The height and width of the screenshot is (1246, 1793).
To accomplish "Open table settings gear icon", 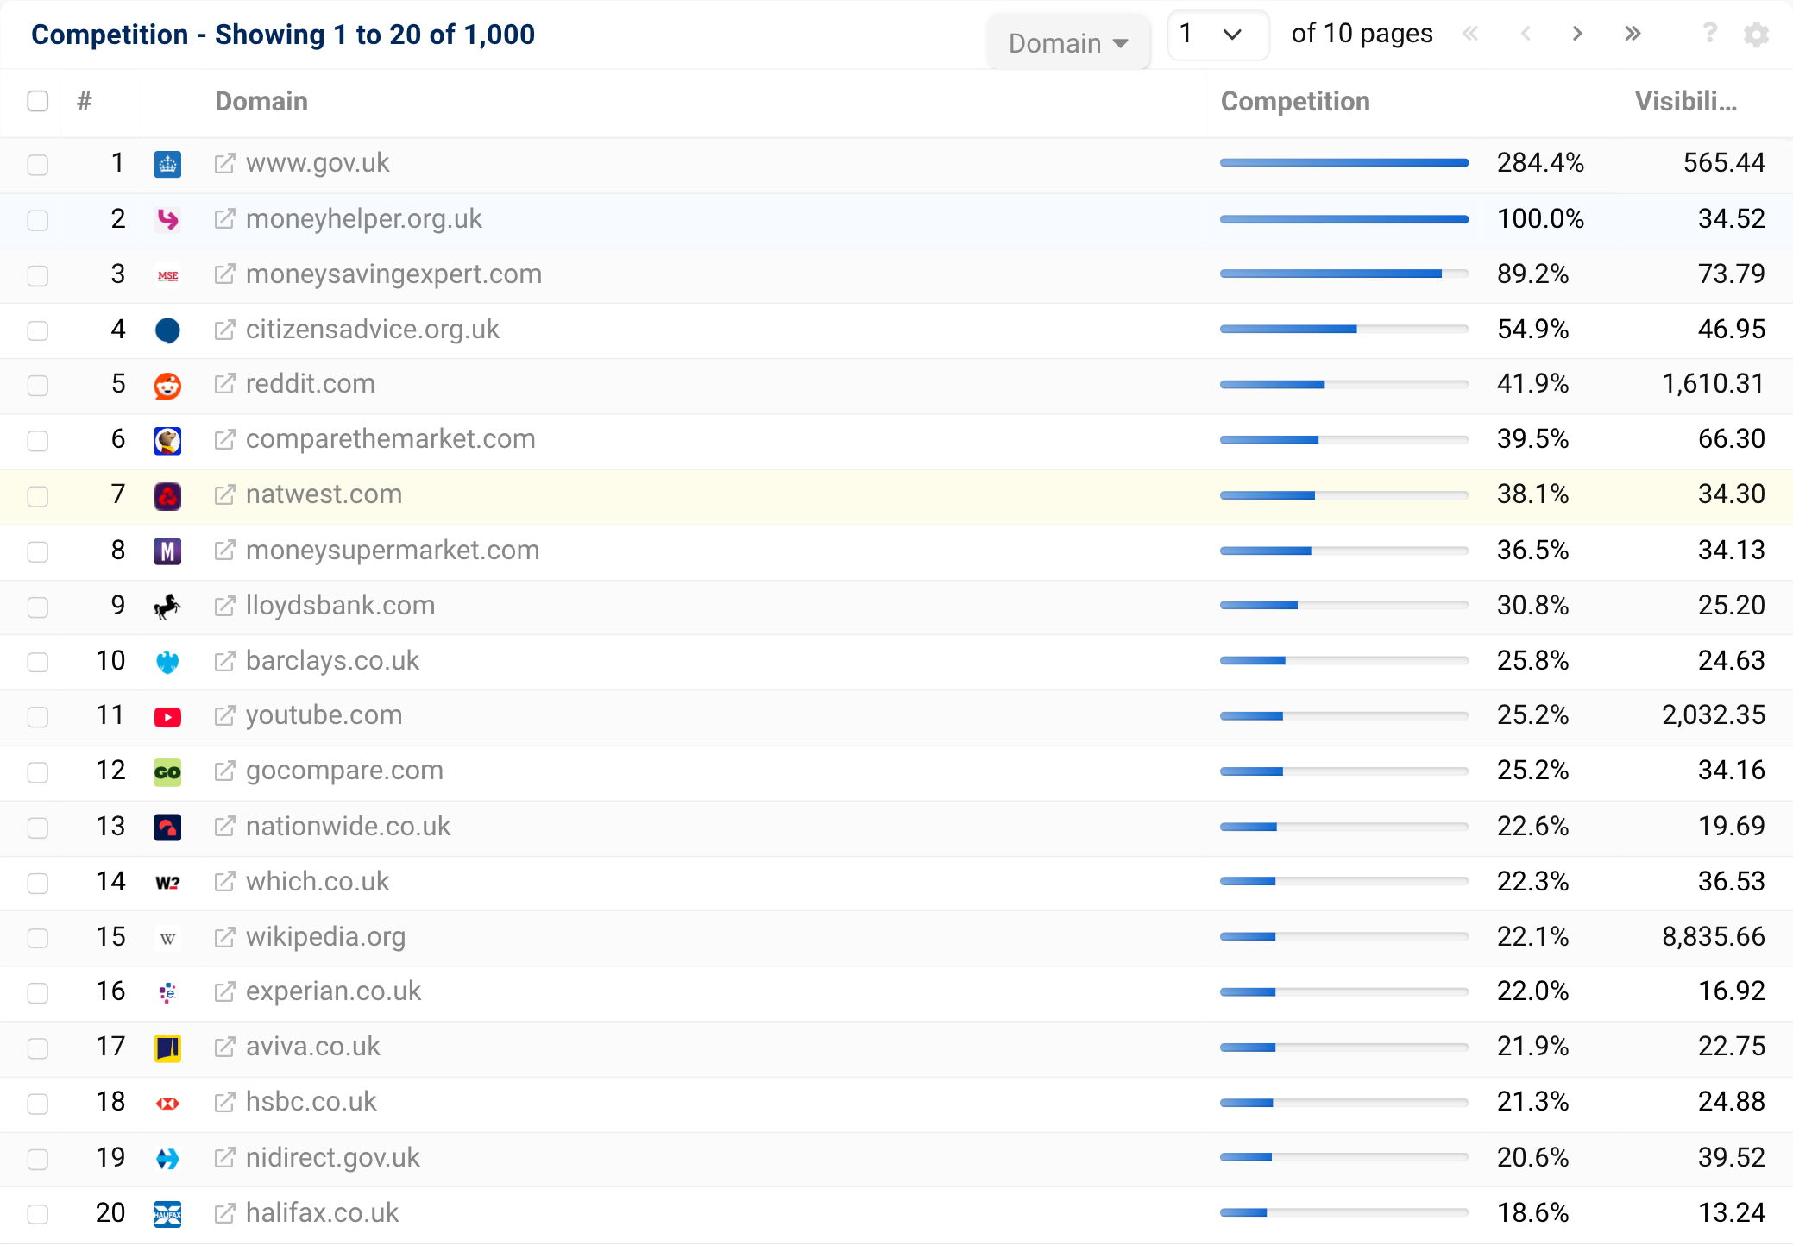I will click(1756, 35).
